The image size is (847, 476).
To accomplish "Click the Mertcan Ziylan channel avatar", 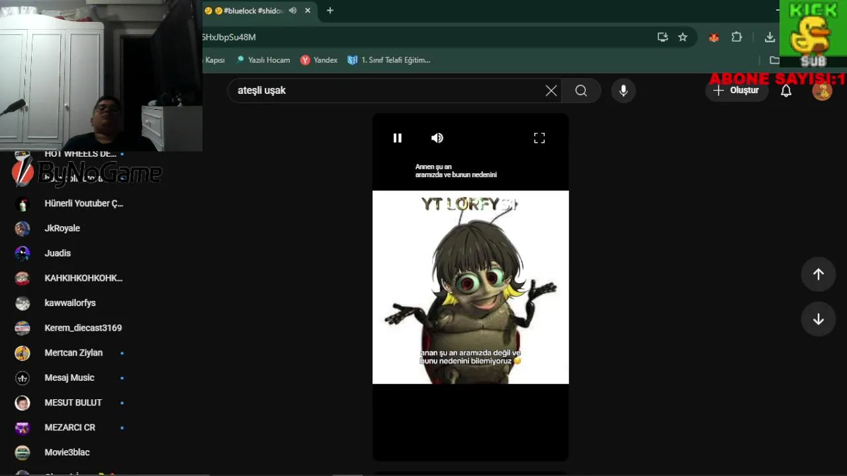I will (x=22, y=353).
